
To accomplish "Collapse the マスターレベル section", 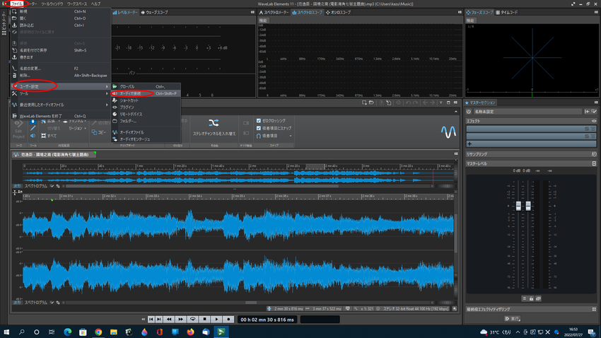I will pos(594,163).
